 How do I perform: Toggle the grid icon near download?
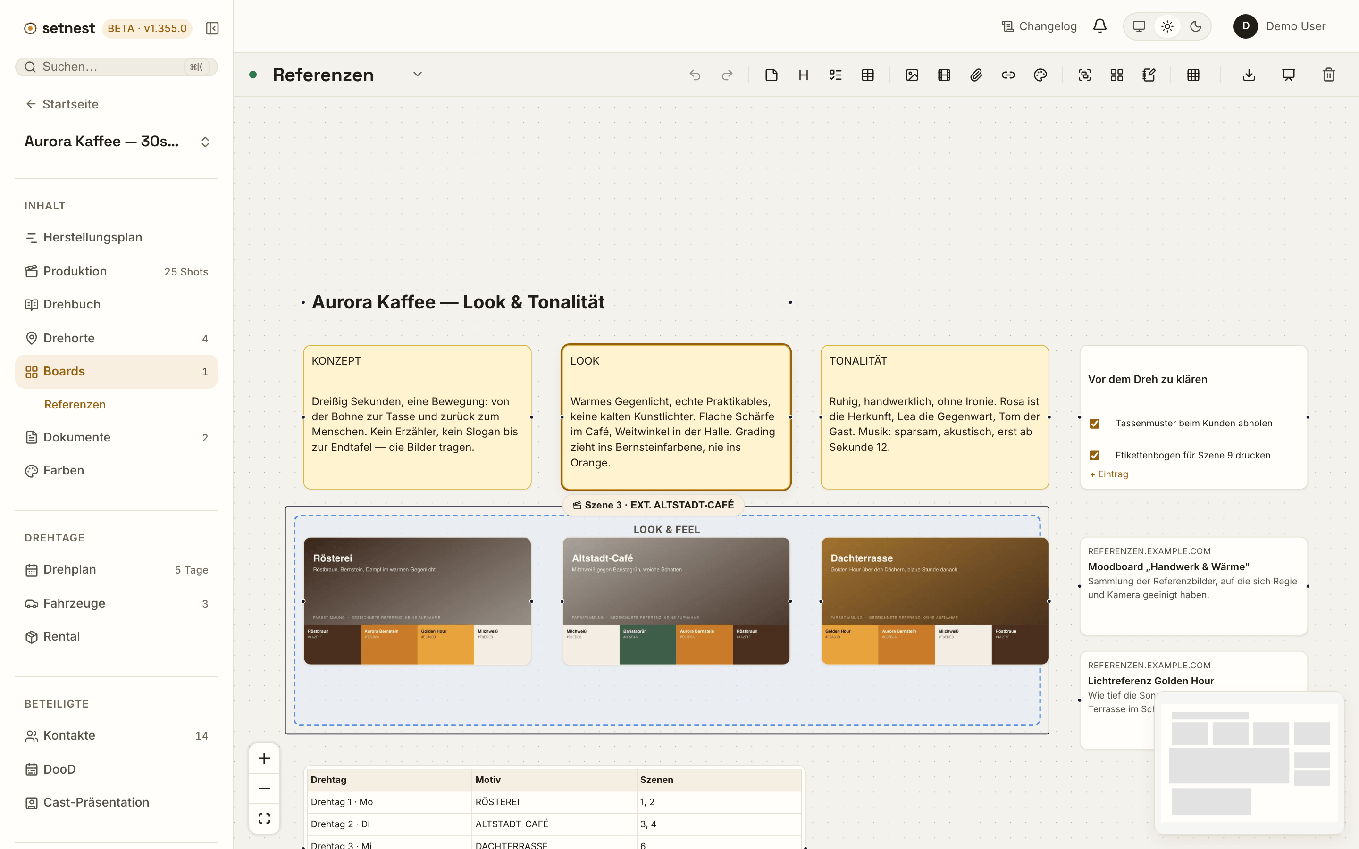1193,75
